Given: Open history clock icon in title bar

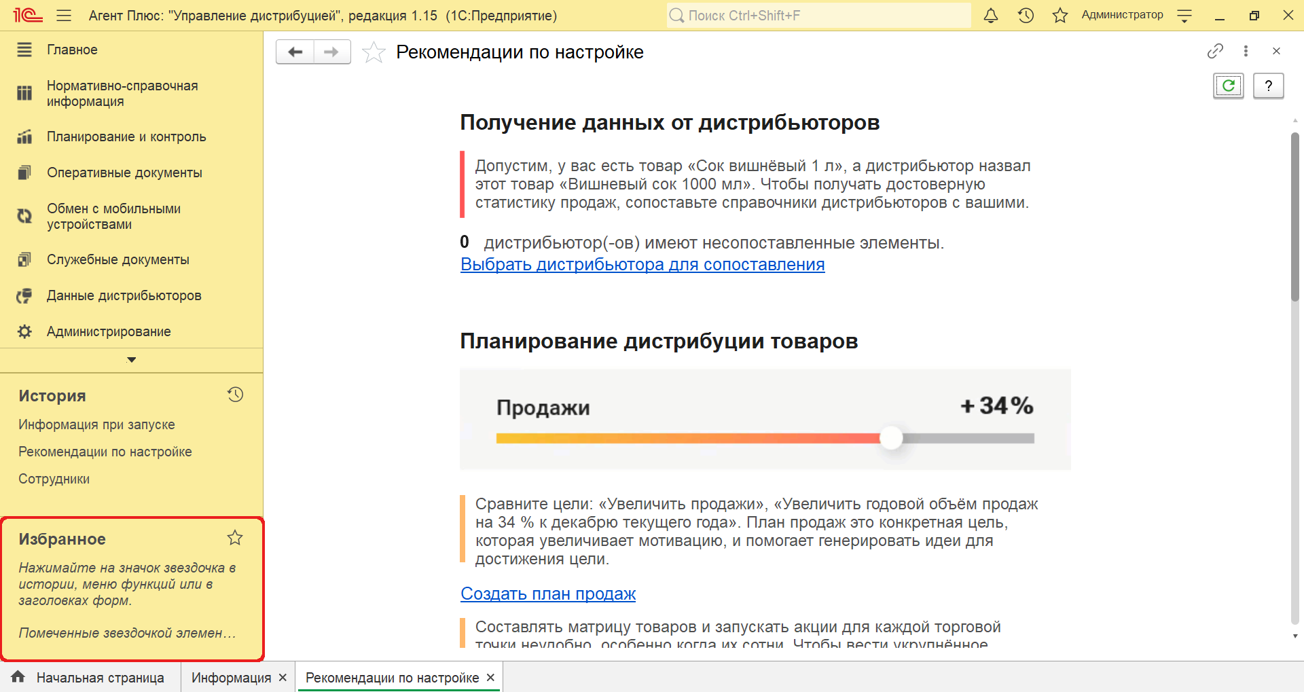Looking at the screenshot, I should (x=1026, y=16).
